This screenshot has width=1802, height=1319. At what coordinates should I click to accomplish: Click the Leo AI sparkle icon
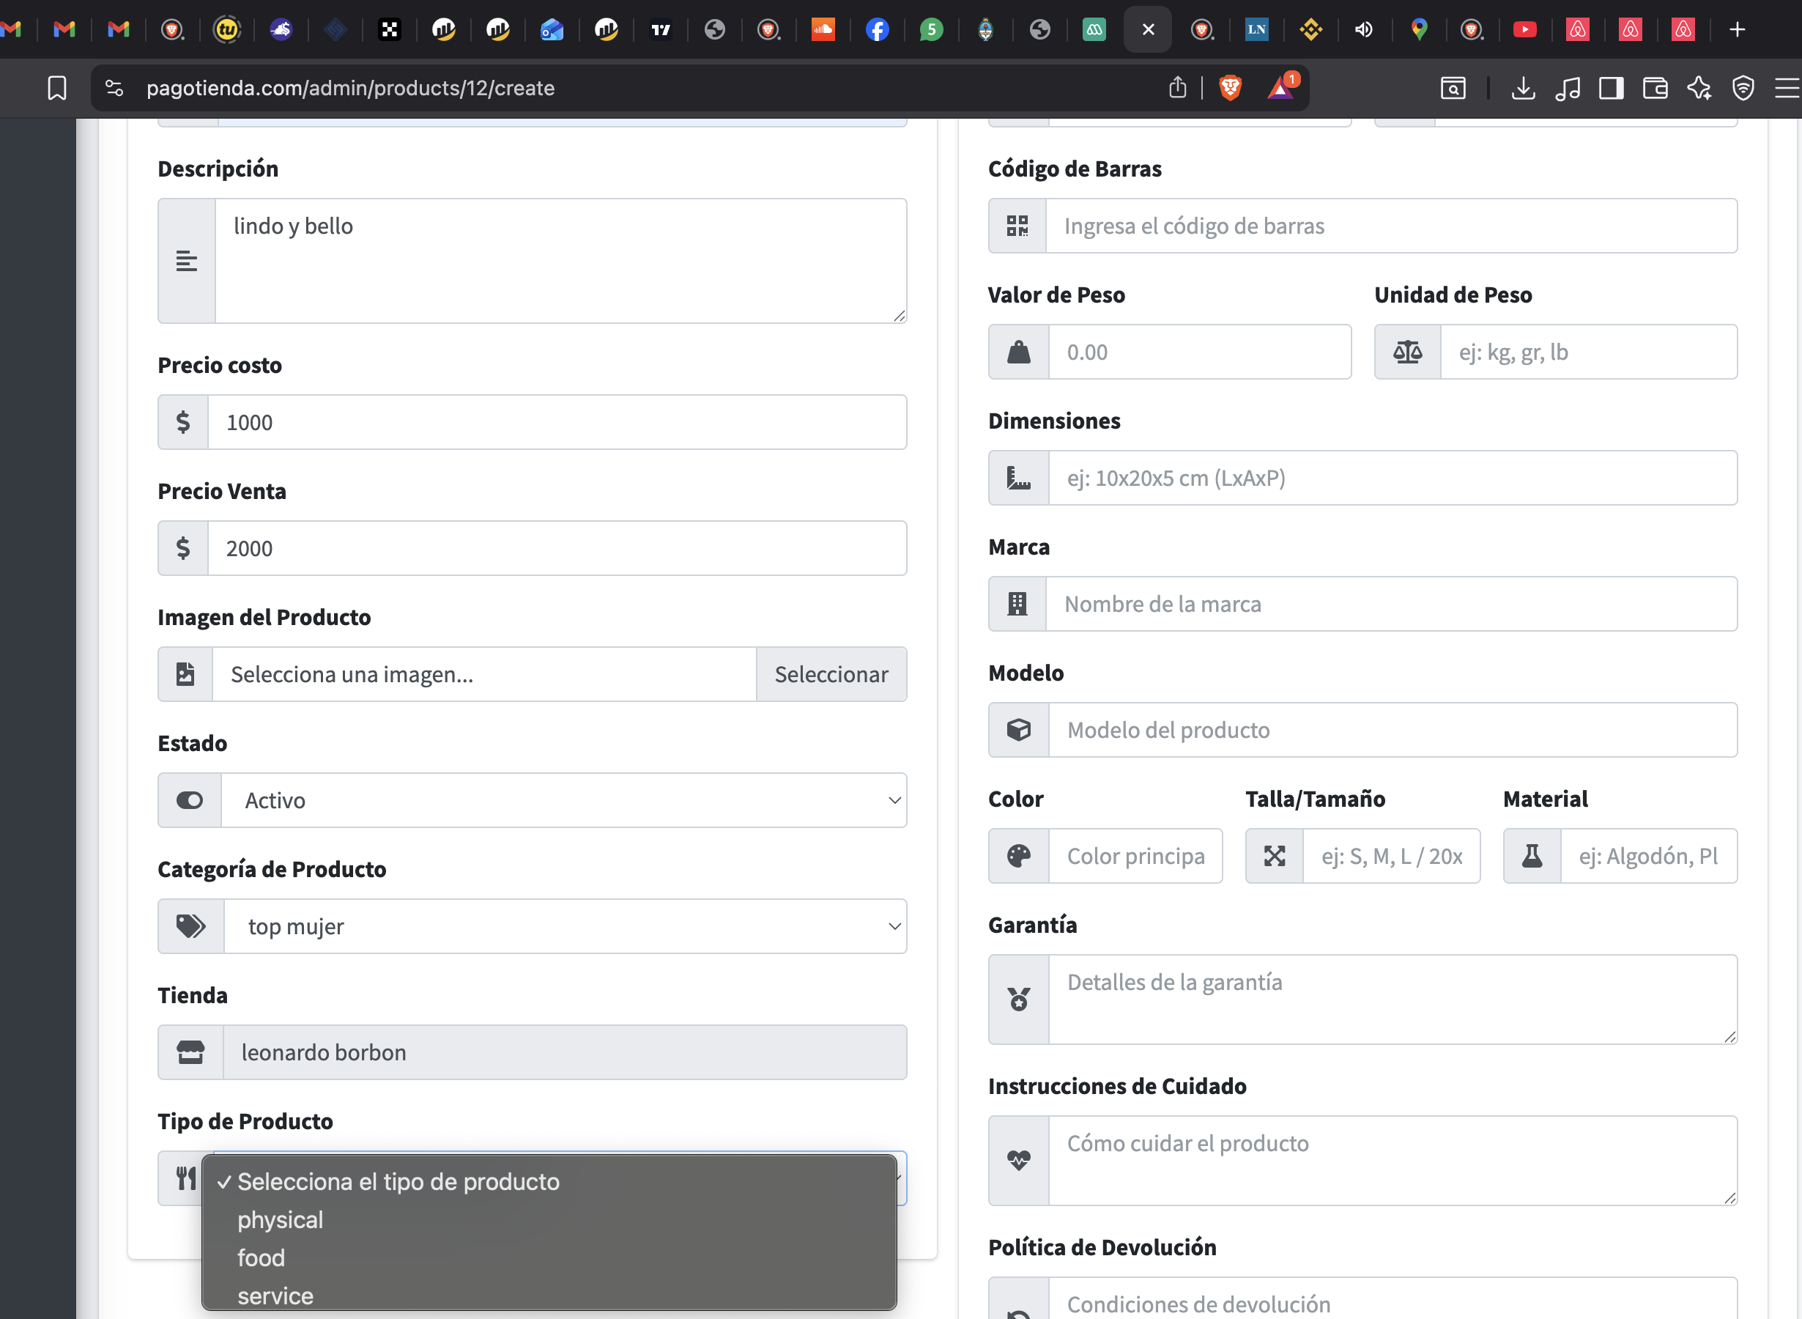[x=1698, y=88]
